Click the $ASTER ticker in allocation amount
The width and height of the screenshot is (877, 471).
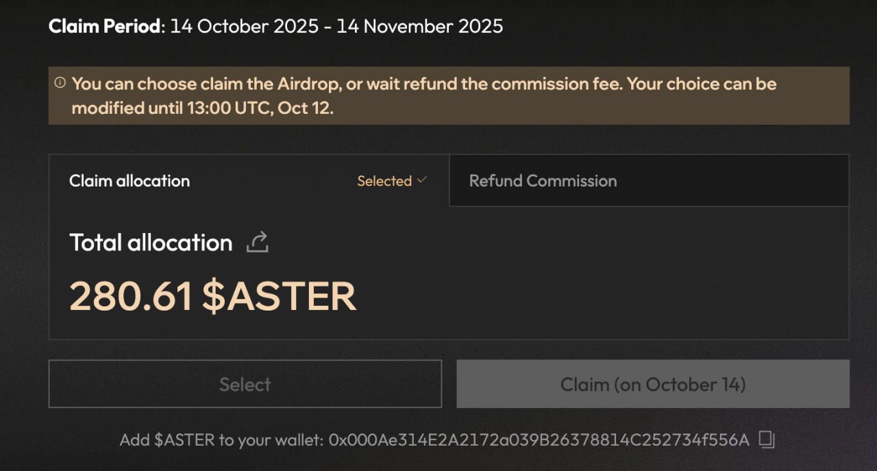point(279,296)
